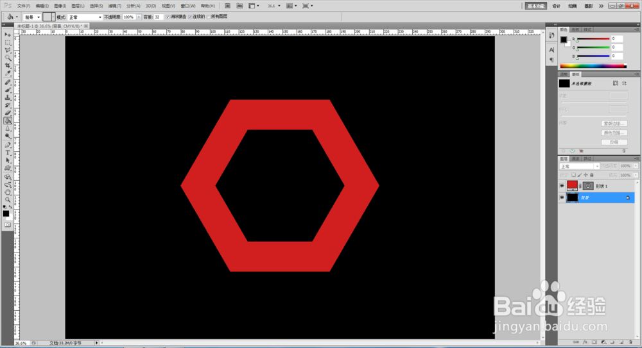
Task: Select the Magic Wand tool
Action: click(x=8, y=58)
